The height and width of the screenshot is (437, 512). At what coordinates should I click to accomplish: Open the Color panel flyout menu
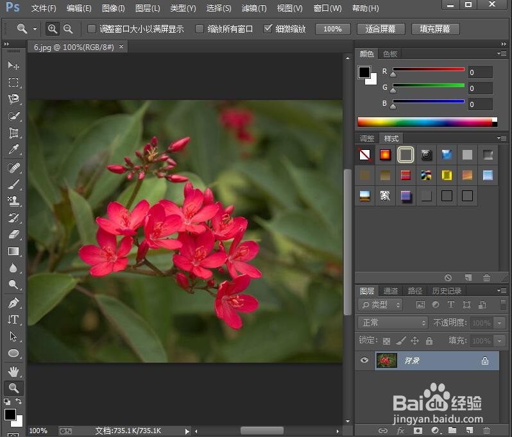(x=502, y=53)
